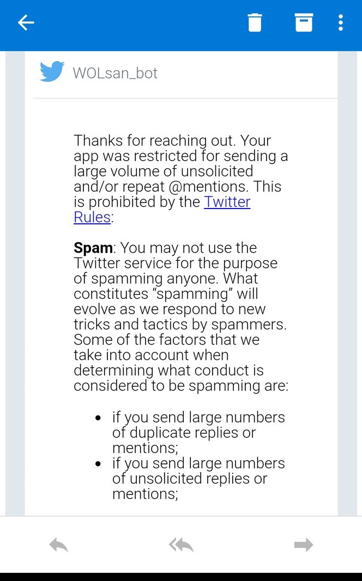Click the Twitter bird logo
Image resolution: width=362 pixels, height=581 pixels.
coord(52,72)
